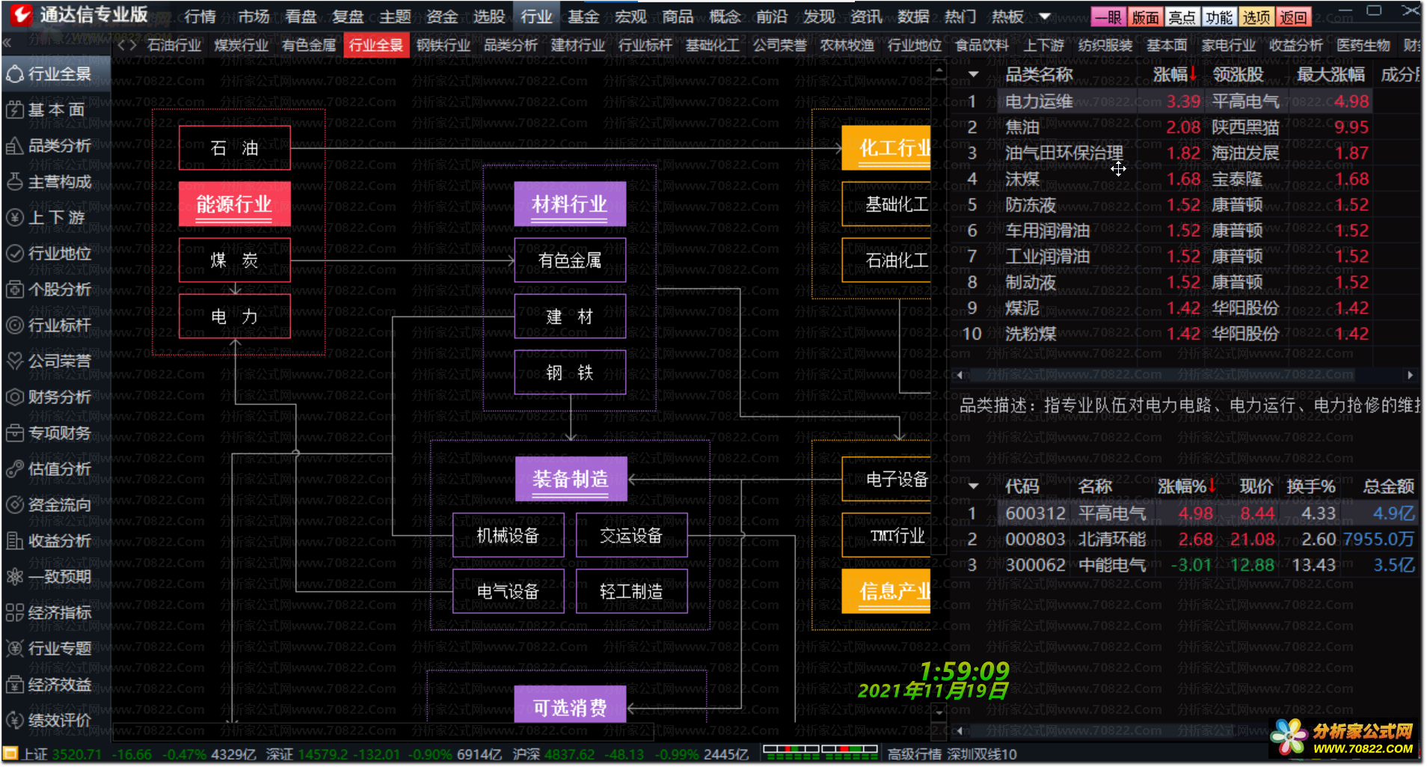1427x767 pixels.
Task: Click the 一眼 pink button
Action: point(1108,17)
